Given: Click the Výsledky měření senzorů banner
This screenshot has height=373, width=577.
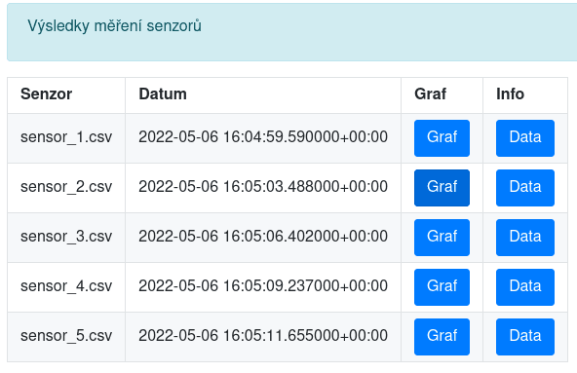Looking at the screenshot, I should [x=292, y=32].
